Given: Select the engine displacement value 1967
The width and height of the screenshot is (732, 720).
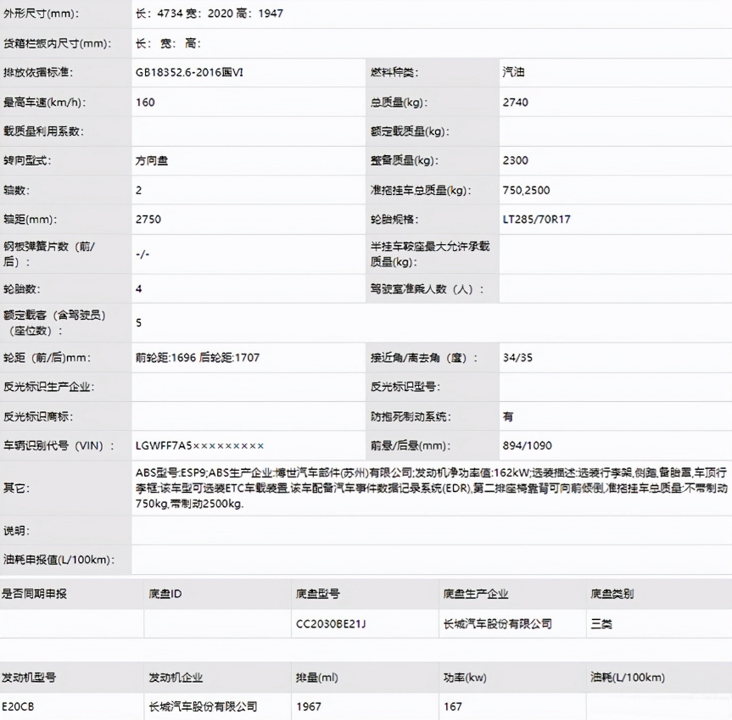Looking at the screenshot, I should coord(309,706).
